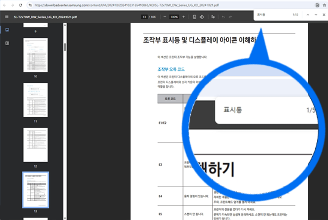Click the downloadcenter.samsung.com URL bar
This screenshot has width=328, height=220.
tap(127, 5)
